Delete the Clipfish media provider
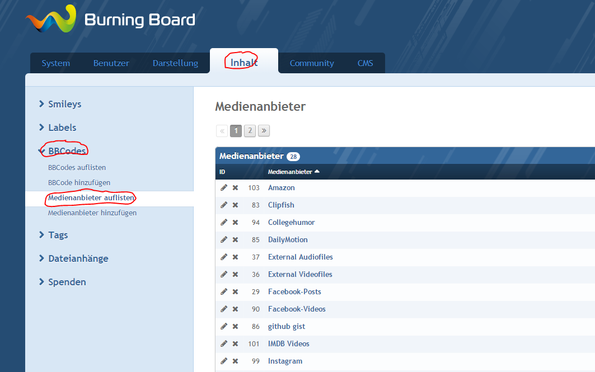This screenshot has width=595, height=372. 235,205
